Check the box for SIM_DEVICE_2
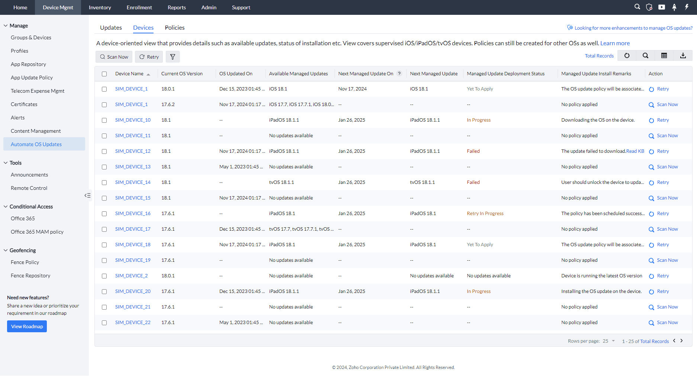The image size is (697, 376). click(104, 276)
